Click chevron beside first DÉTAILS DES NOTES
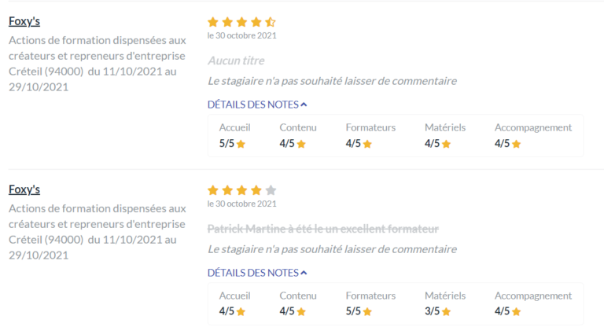Image resolution: width=604 pixels, height=327 pixels. click(304, 105)
